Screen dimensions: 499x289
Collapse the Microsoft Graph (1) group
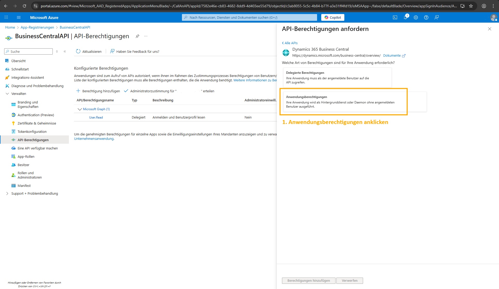coord(80,109)
